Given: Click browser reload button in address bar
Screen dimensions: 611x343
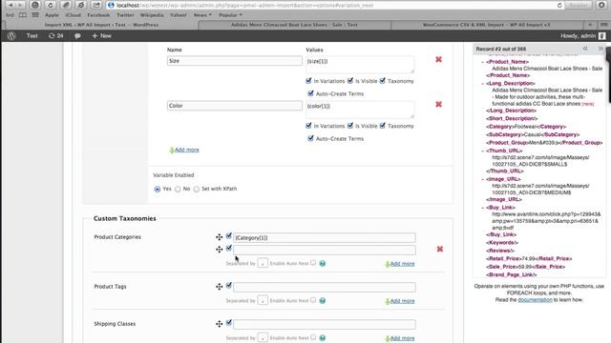Looking at the screenshot, I should pyautogui.click(x=559, y=6).
